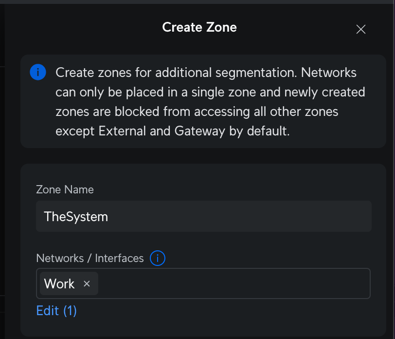Screen dimensions: 395x339
Task: Remove the Work network tag
Action: (87, 284)
